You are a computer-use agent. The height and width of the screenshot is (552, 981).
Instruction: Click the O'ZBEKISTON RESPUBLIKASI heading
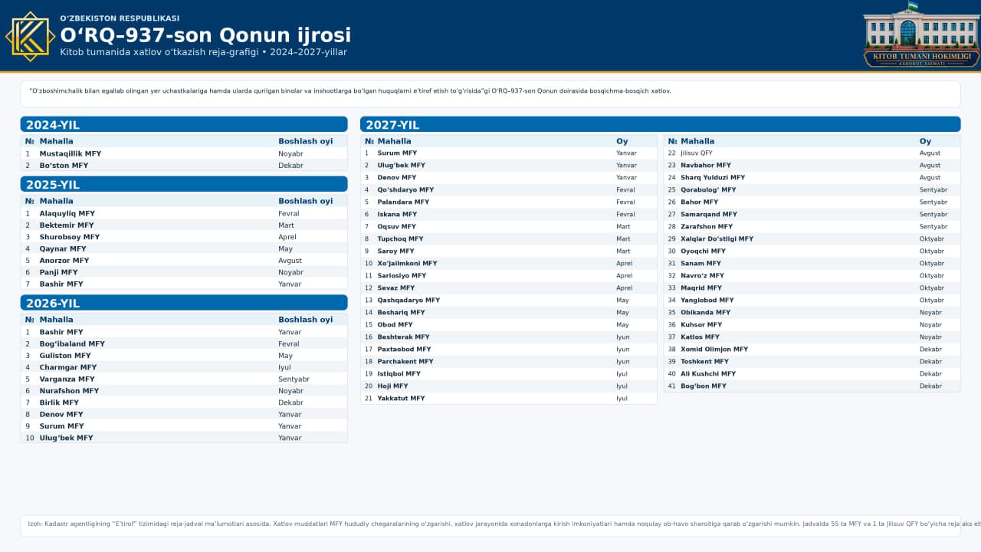(x=120, y=18)
